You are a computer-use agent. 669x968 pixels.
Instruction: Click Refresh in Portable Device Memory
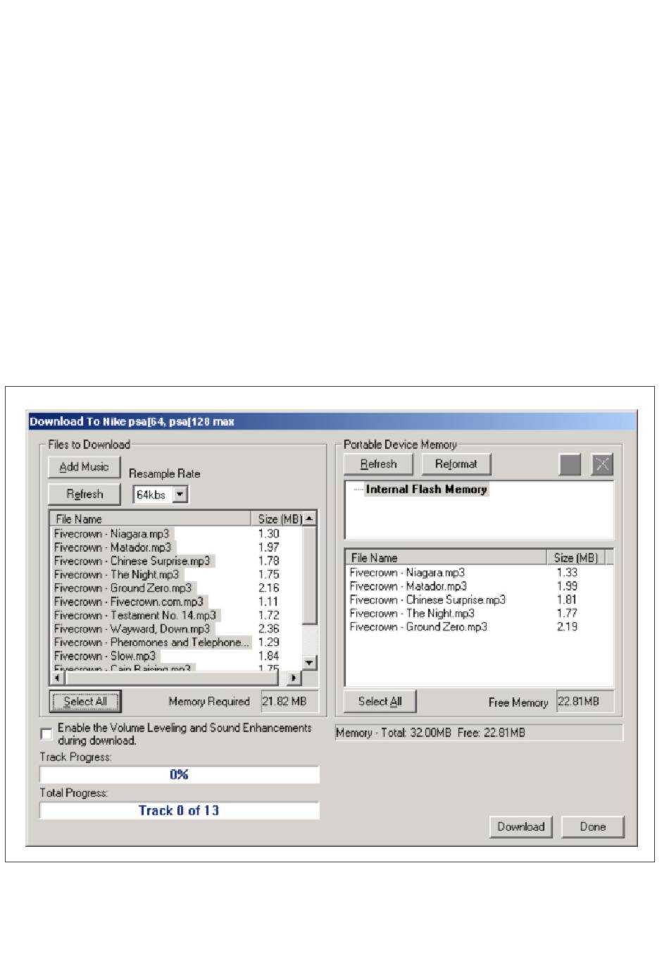pyautogui.click(x=378, y=464)
